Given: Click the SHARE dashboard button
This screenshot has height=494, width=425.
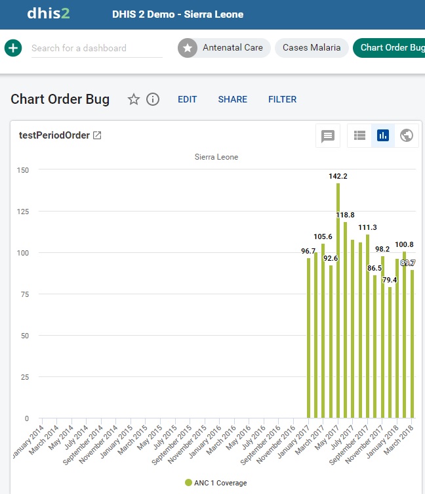Looking at the screenshot, I should [233, 99].
